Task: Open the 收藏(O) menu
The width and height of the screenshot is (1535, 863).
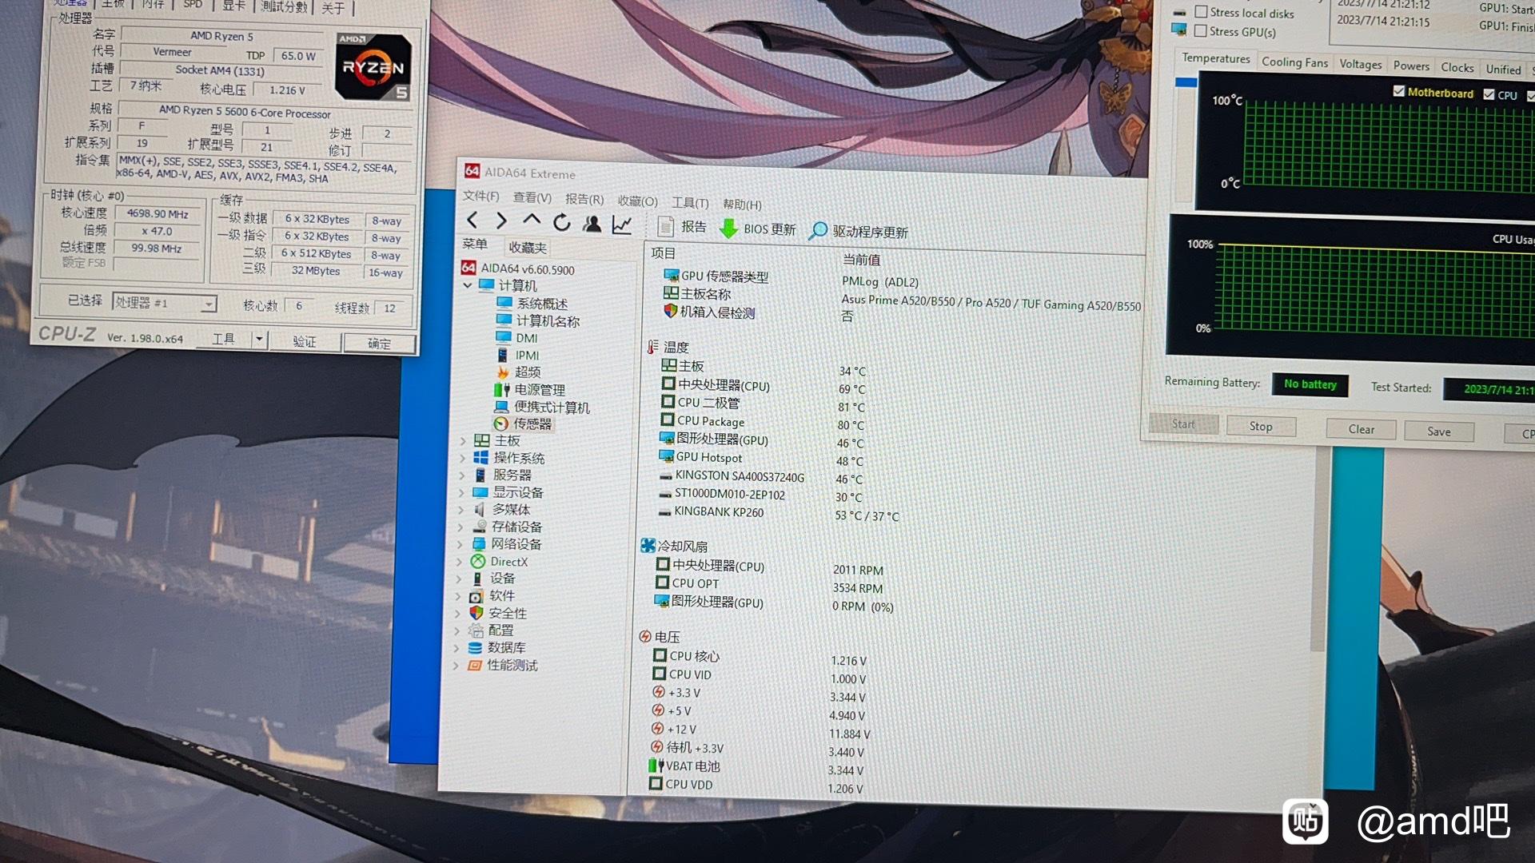Action: pos(637,201)
